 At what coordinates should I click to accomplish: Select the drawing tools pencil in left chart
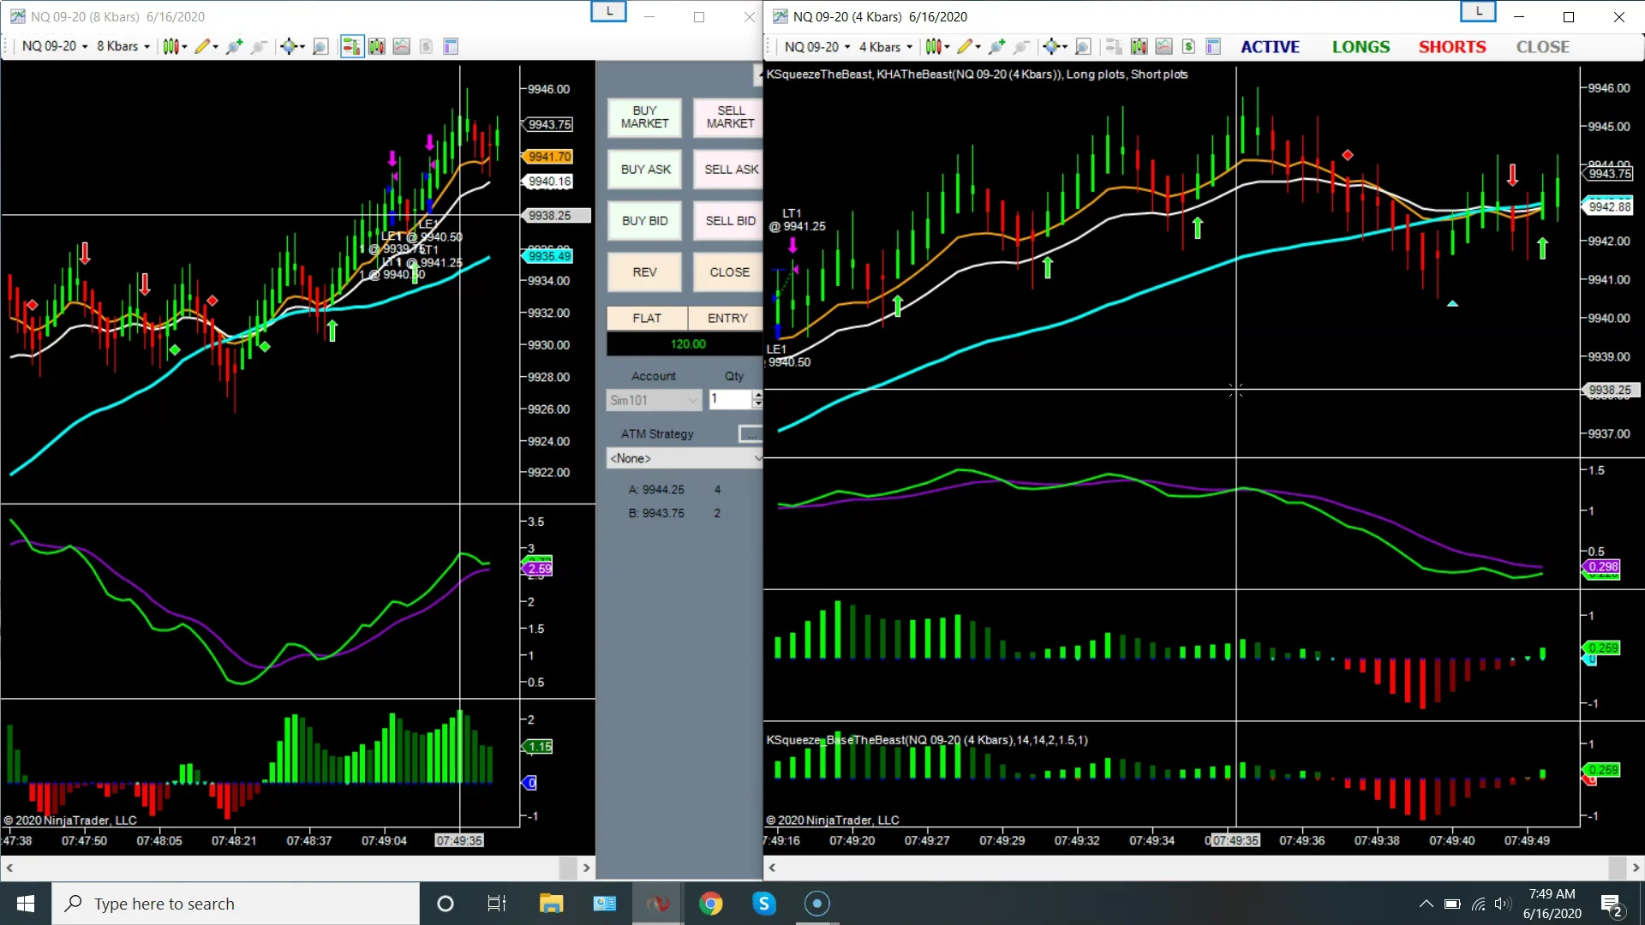[x=202, y=46]
